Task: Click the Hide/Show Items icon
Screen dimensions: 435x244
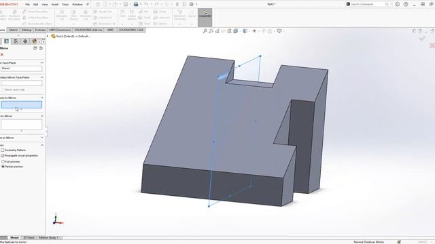Action: pos(254,31)
